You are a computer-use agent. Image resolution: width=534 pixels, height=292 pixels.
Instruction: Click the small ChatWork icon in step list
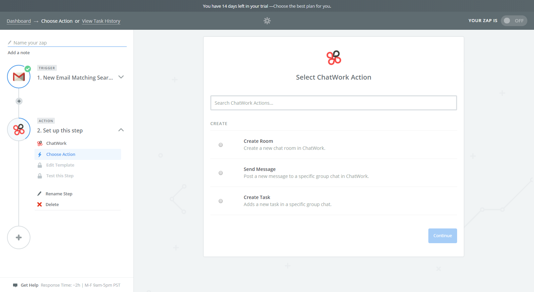click(x=40, y=143)
